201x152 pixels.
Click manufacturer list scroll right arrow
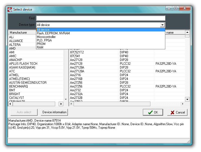click(61, 104)
